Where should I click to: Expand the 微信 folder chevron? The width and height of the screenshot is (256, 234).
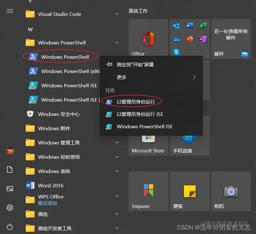[x=117, y=214]
